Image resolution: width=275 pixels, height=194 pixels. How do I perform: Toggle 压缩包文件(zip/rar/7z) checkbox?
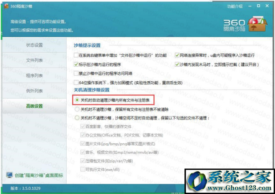pyautogui.click(x=83, y=161)
